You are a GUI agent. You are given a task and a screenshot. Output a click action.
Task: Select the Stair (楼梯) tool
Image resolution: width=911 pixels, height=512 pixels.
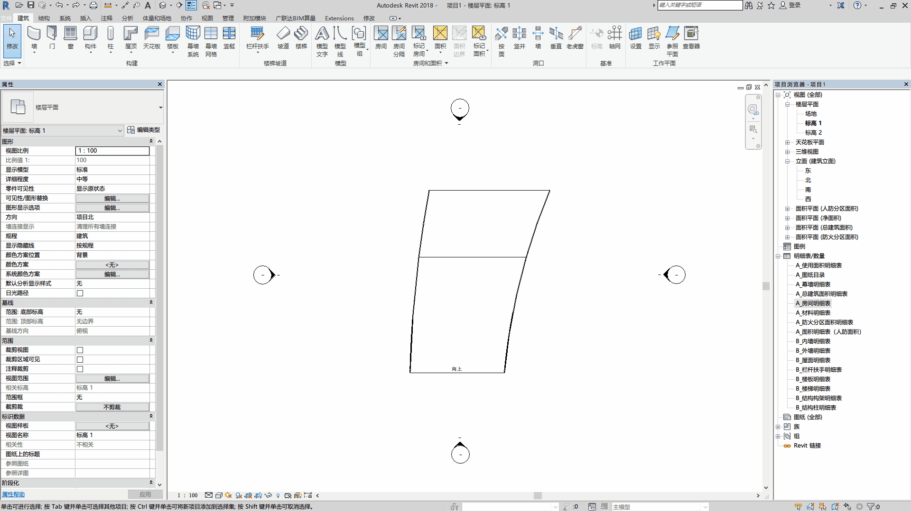click(x=301, y=38)
